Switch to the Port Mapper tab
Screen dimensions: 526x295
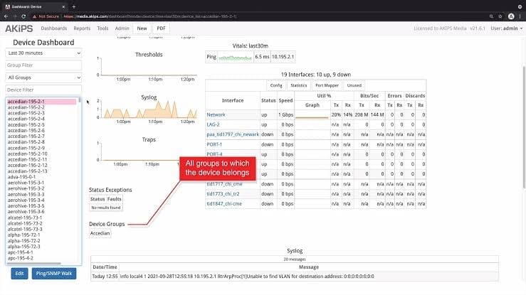pyautogui.click(x=327, y=85)
